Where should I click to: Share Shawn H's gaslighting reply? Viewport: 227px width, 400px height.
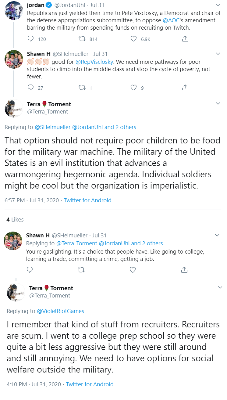tap(184, 270)
